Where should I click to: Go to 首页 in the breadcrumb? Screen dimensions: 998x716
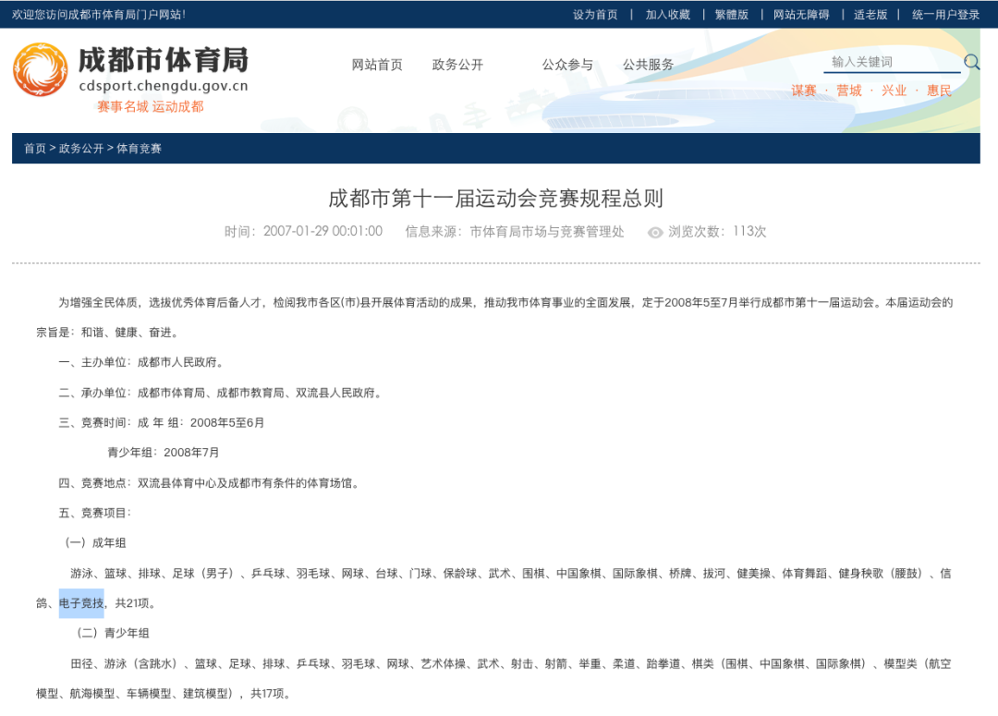tap(35, 149)
